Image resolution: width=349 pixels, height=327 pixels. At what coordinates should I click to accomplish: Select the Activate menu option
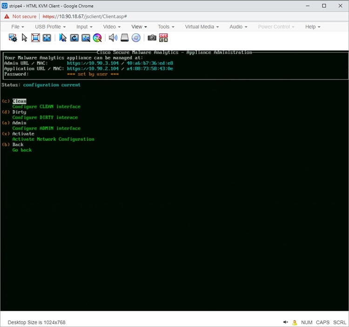click(23, 134)
